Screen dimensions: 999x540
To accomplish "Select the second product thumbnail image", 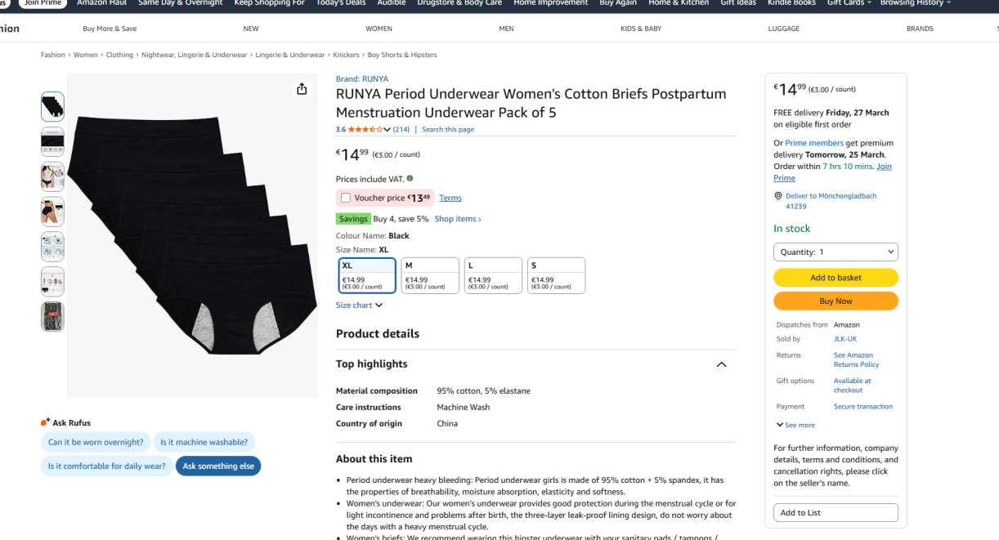I will pos(52,141).
